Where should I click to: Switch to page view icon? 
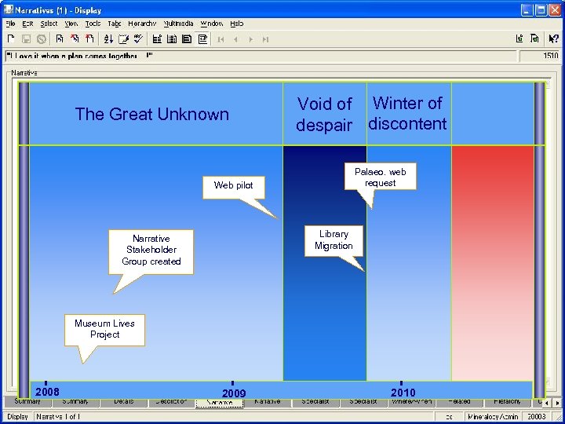(187, 39)
